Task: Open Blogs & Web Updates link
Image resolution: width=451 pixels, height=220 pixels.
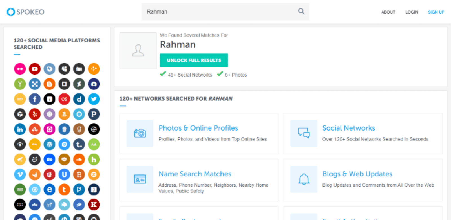Action: coord(357,174)
